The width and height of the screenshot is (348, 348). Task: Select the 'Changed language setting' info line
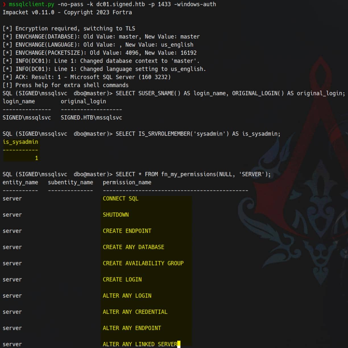click(104, 69)
